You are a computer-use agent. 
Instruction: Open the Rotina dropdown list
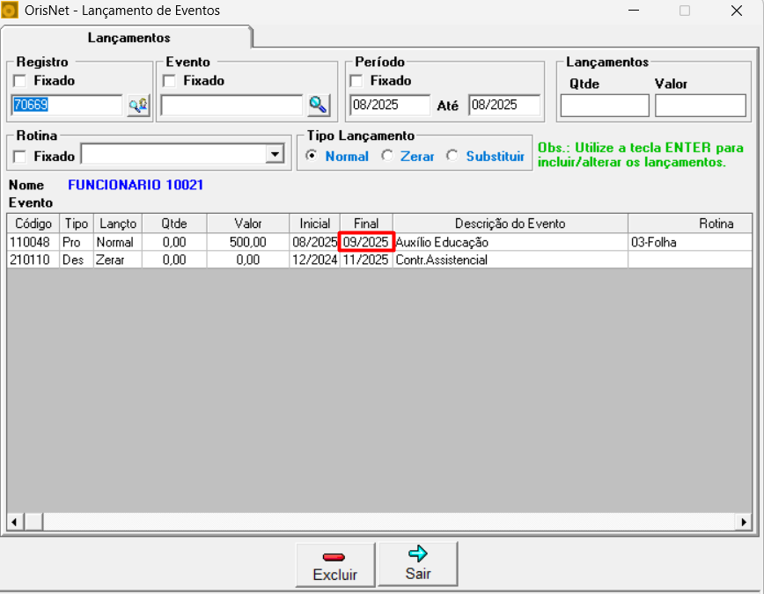coord(275,155)
